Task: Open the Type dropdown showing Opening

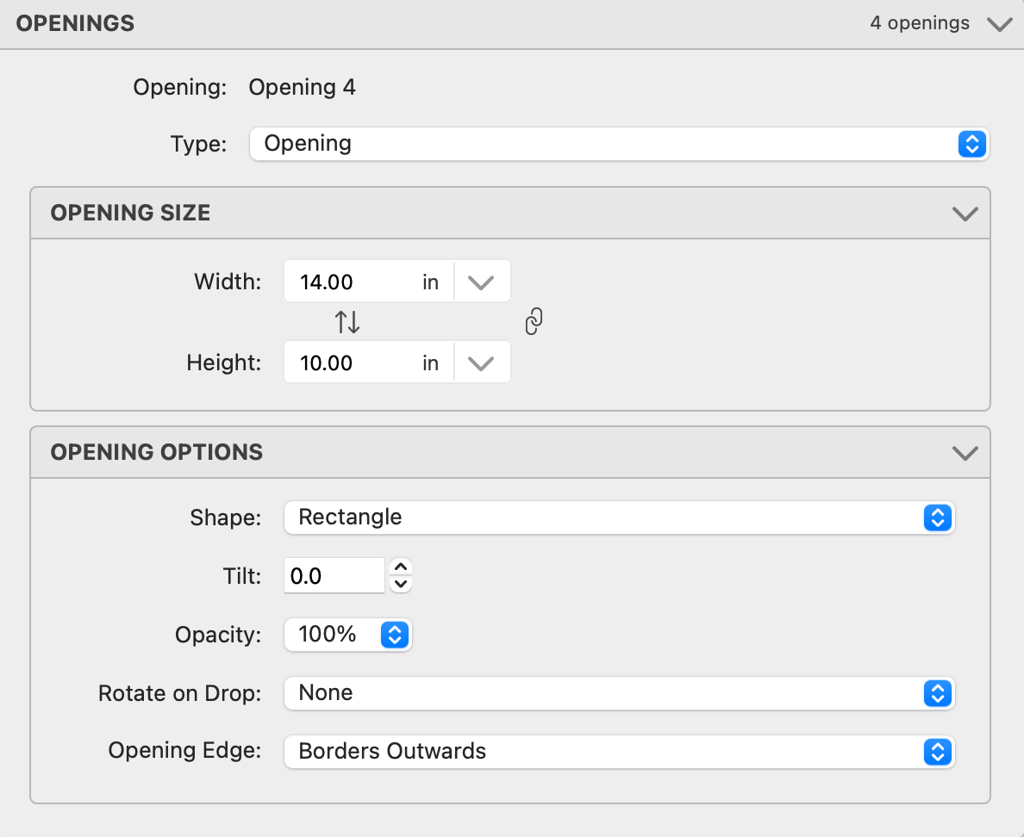Action: [x=619, y=144]
